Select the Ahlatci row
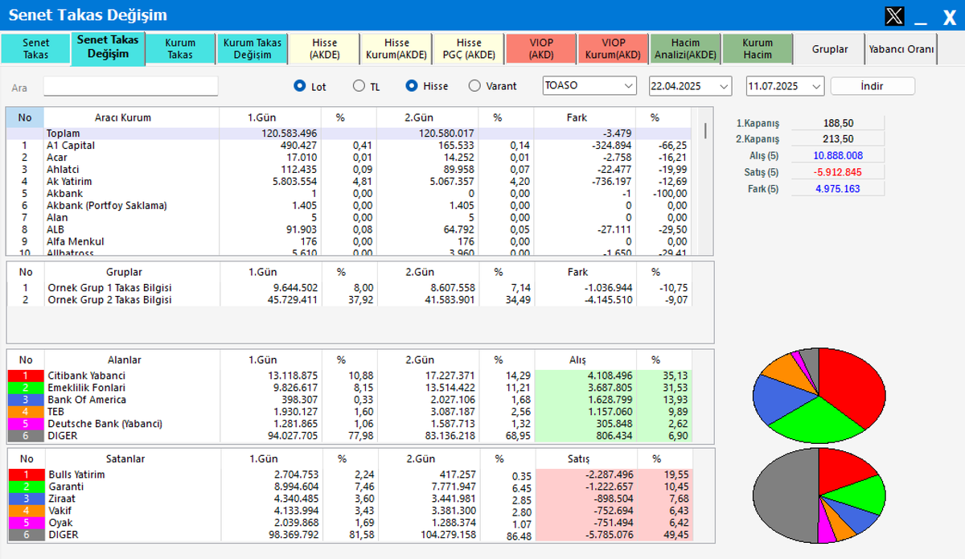The height and width of the screenshot is (559, 965). pos(348,170)
